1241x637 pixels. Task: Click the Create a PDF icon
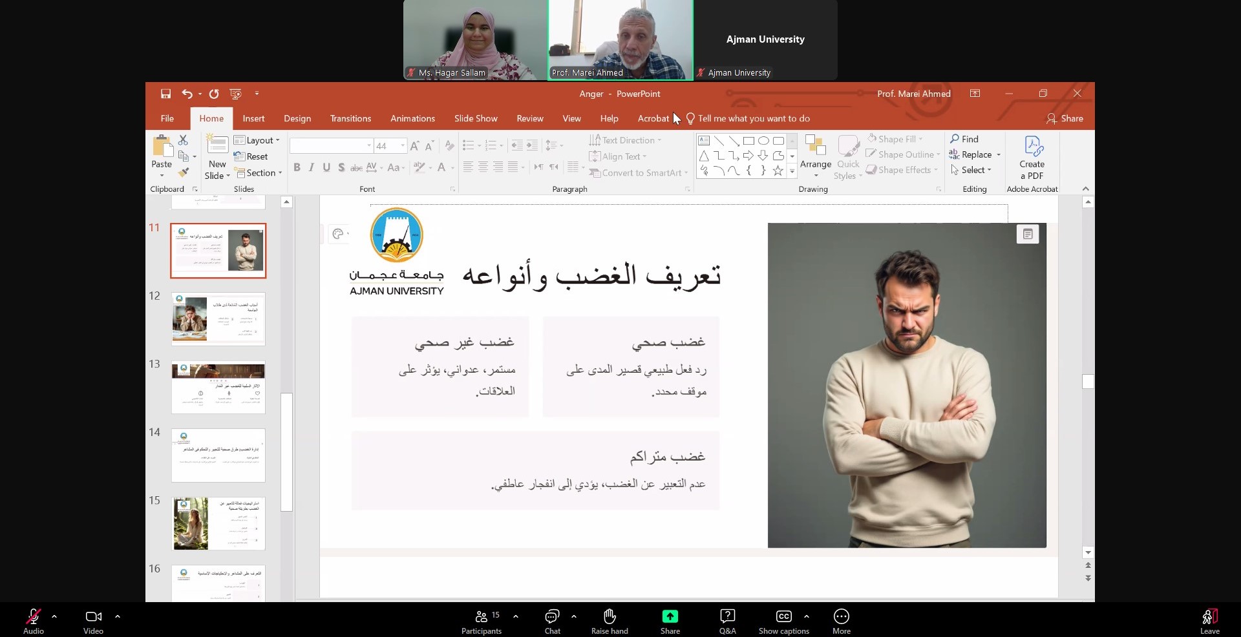click(1032, 158)
